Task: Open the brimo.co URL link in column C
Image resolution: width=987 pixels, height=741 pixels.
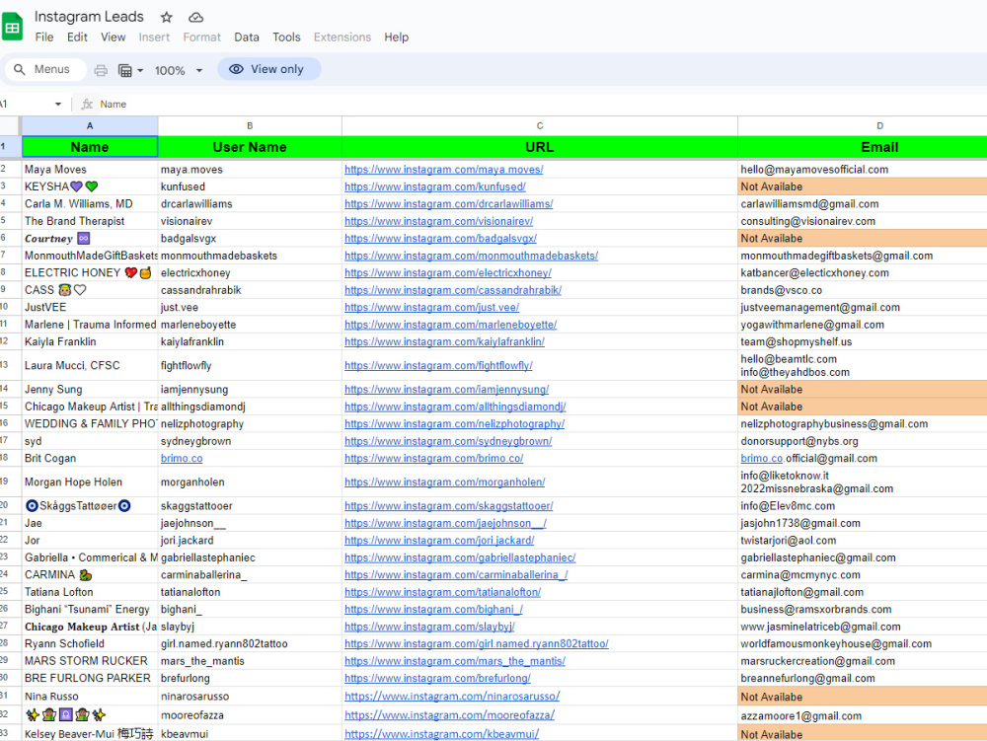Action: tap(433, 459)
